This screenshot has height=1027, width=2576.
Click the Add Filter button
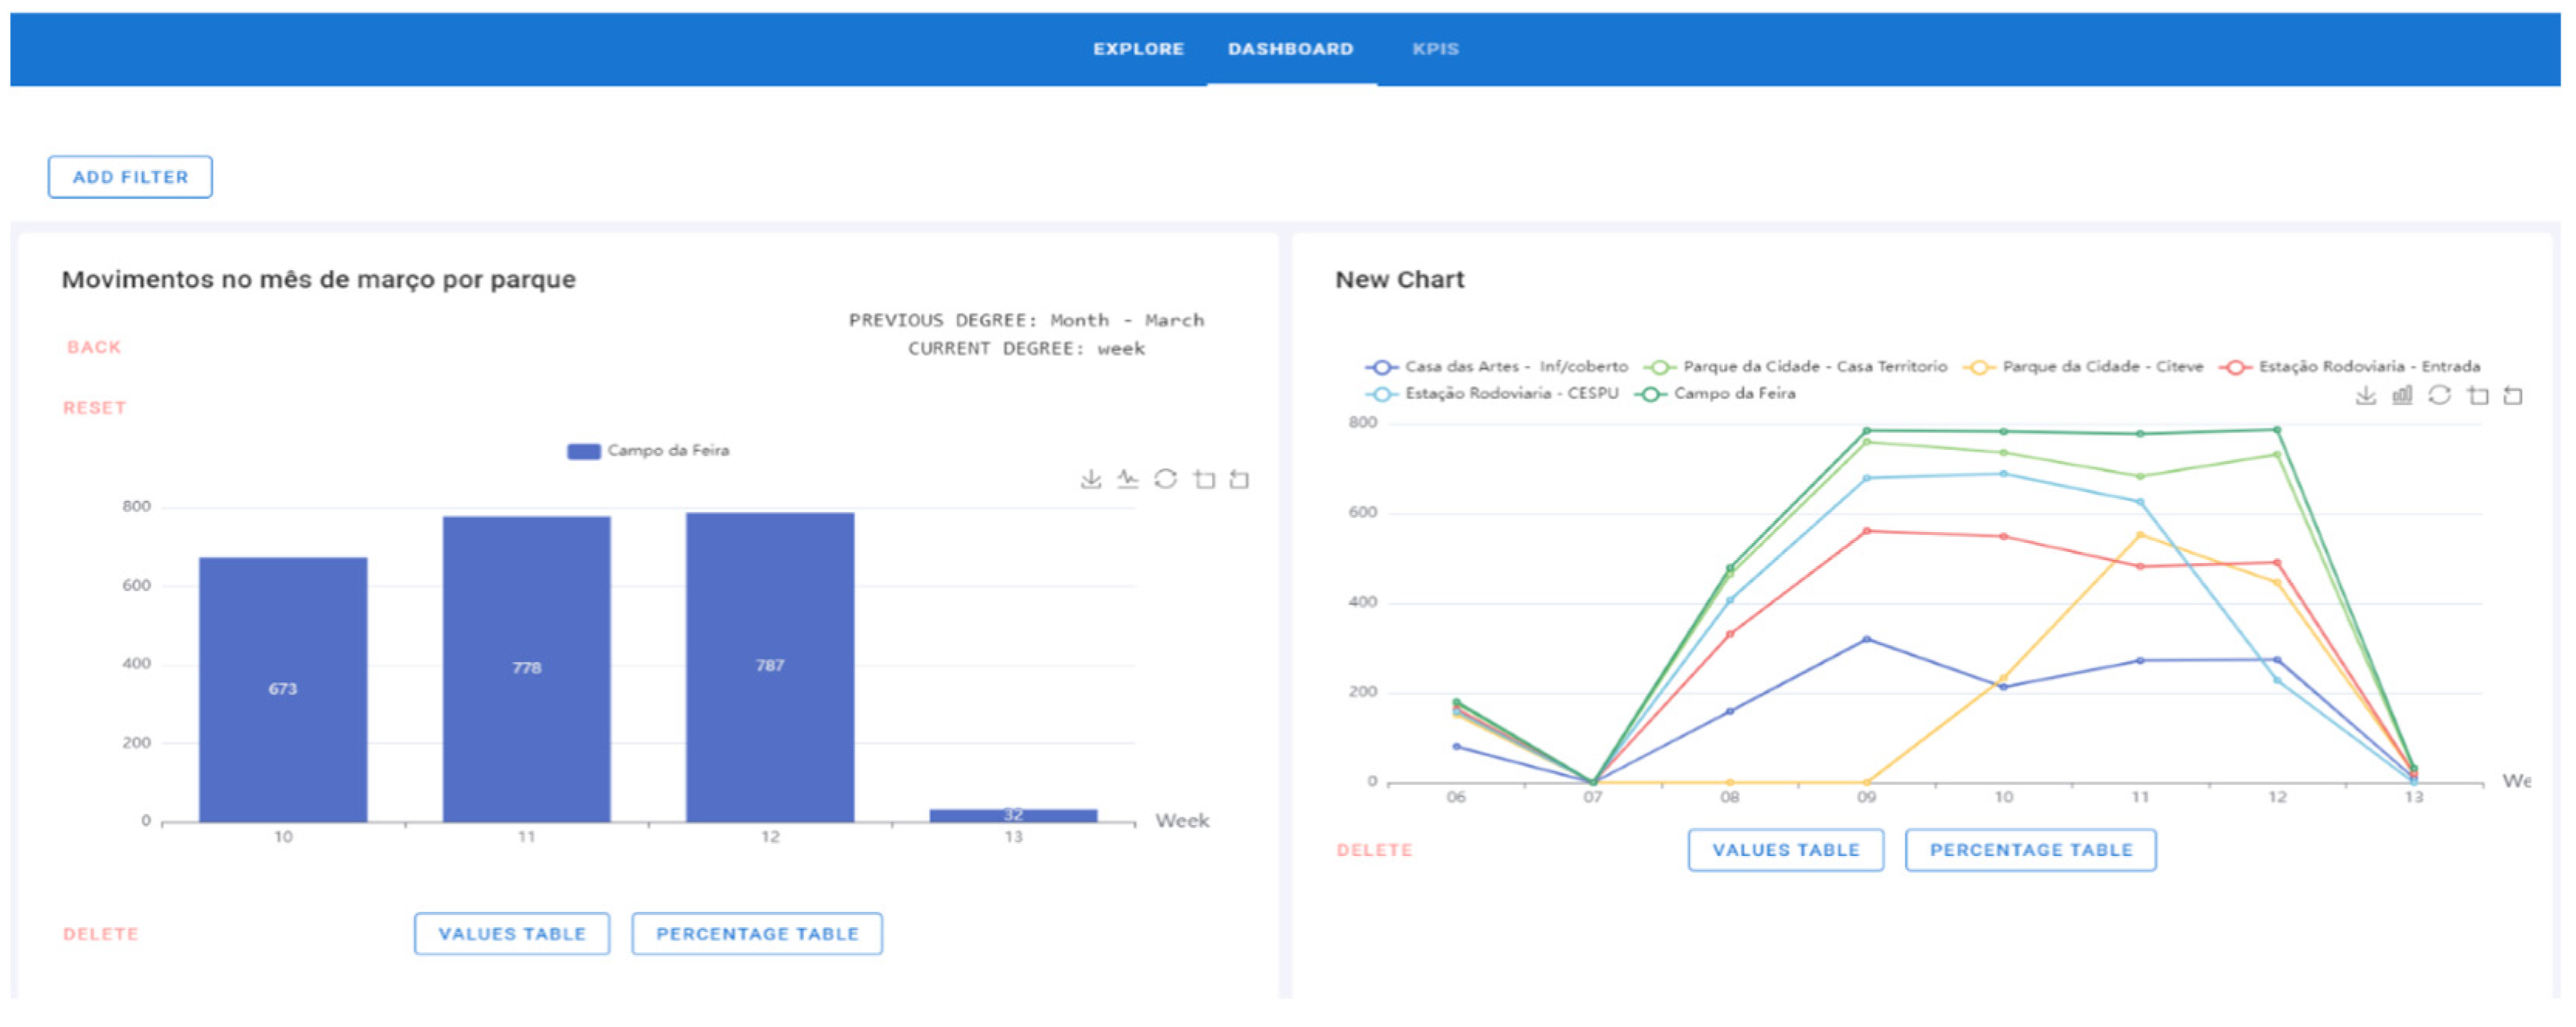tap(130, 177)
